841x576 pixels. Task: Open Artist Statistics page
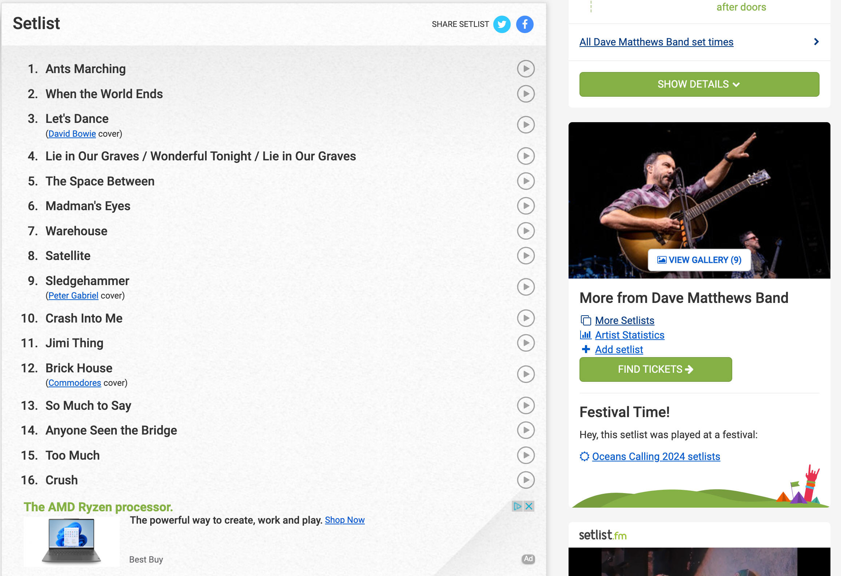click(x=630, y=335)
